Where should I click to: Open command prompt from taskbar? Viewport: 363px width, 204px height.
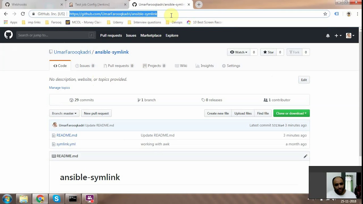click(x=73, y=199)
